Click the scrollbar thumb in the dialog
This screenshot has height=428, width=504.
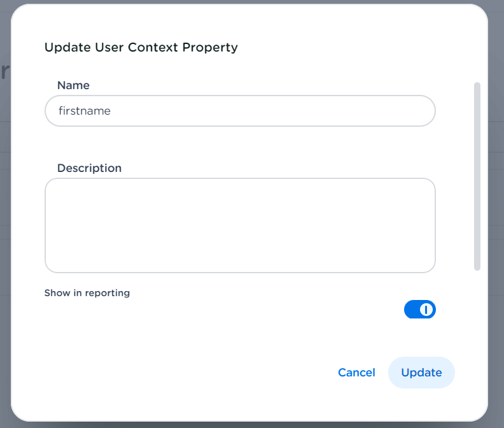pyautogui.click(x=477, y=176)
